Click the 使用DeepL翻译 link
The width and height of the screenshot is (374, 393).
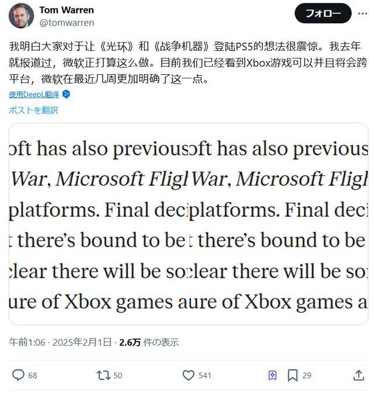point(34,95)
